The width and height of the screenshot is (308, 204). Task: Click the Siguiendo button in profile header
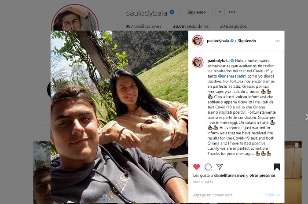(x=196, y=12)
